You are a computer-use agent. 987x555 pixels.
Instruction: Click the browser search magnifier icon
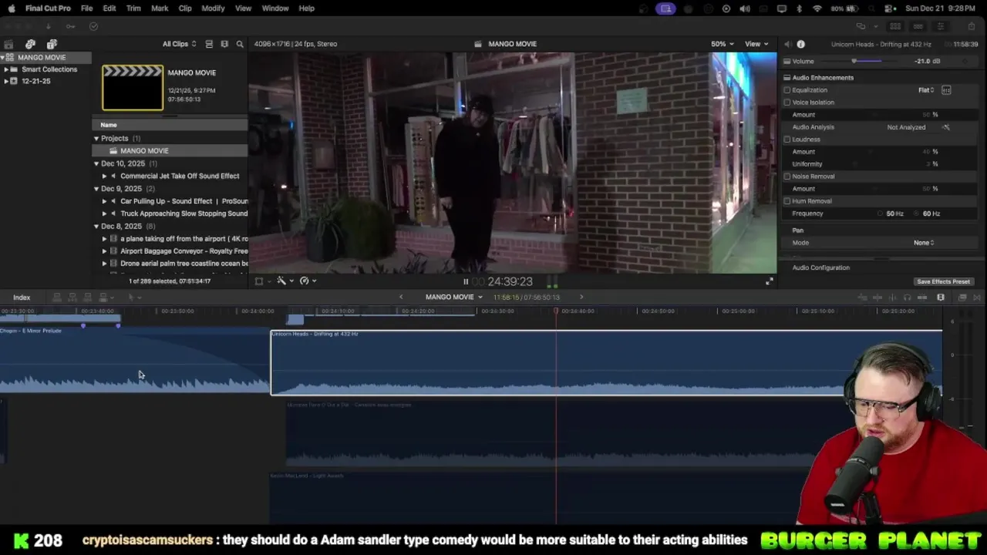[x=240, y=44]
